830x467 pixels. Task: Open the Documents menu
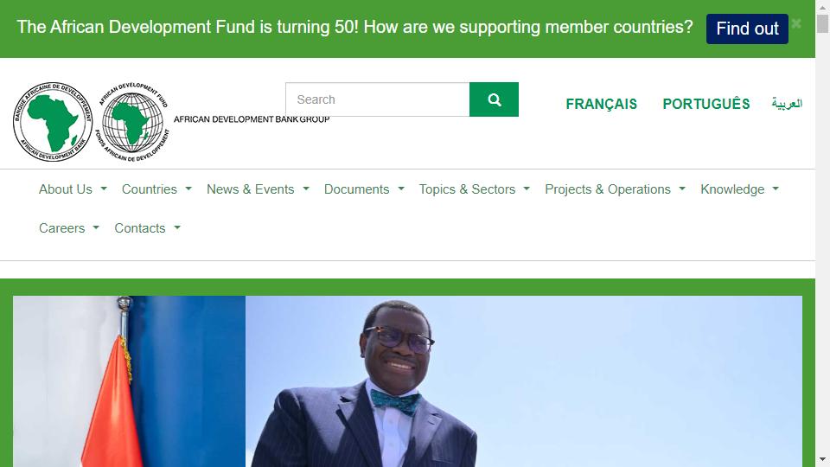(x=364, y=189)
